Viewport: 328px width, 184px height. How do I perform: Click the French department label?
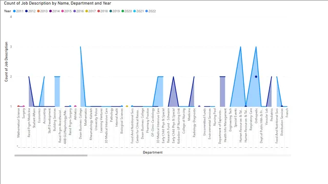click(x=287, y=112)
